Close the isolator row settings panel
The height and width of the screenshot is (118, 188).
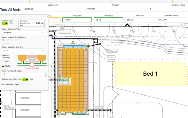(47, 16)
